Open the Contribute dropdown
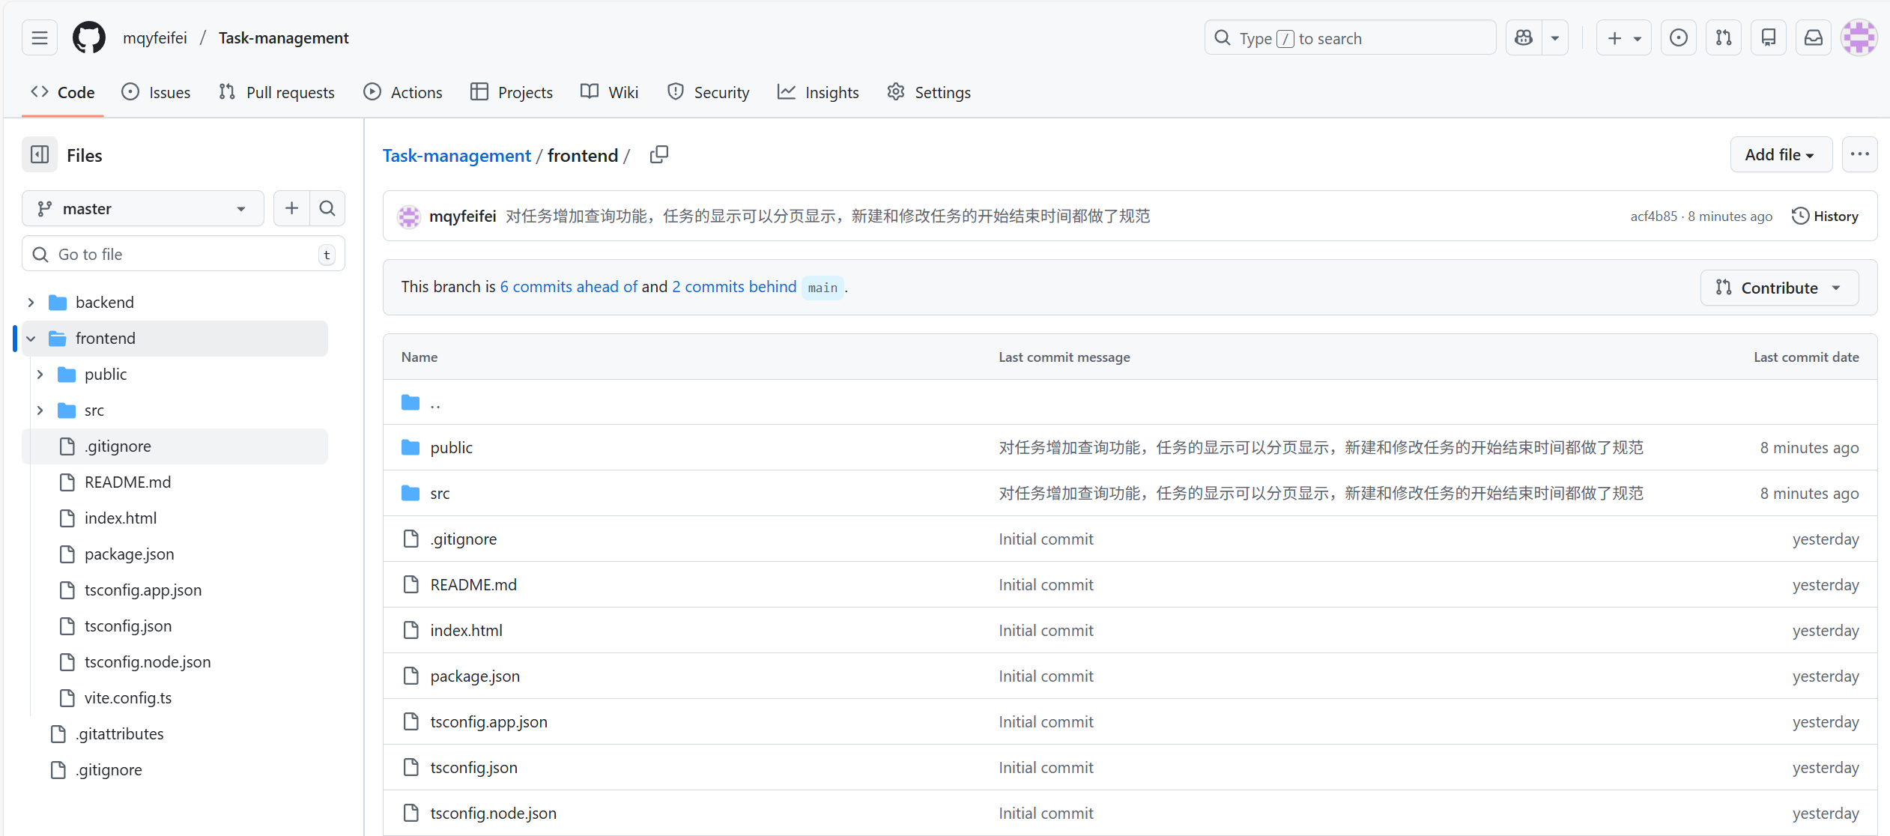This screenshot has width=1890, height=836. pos(1779,288)
